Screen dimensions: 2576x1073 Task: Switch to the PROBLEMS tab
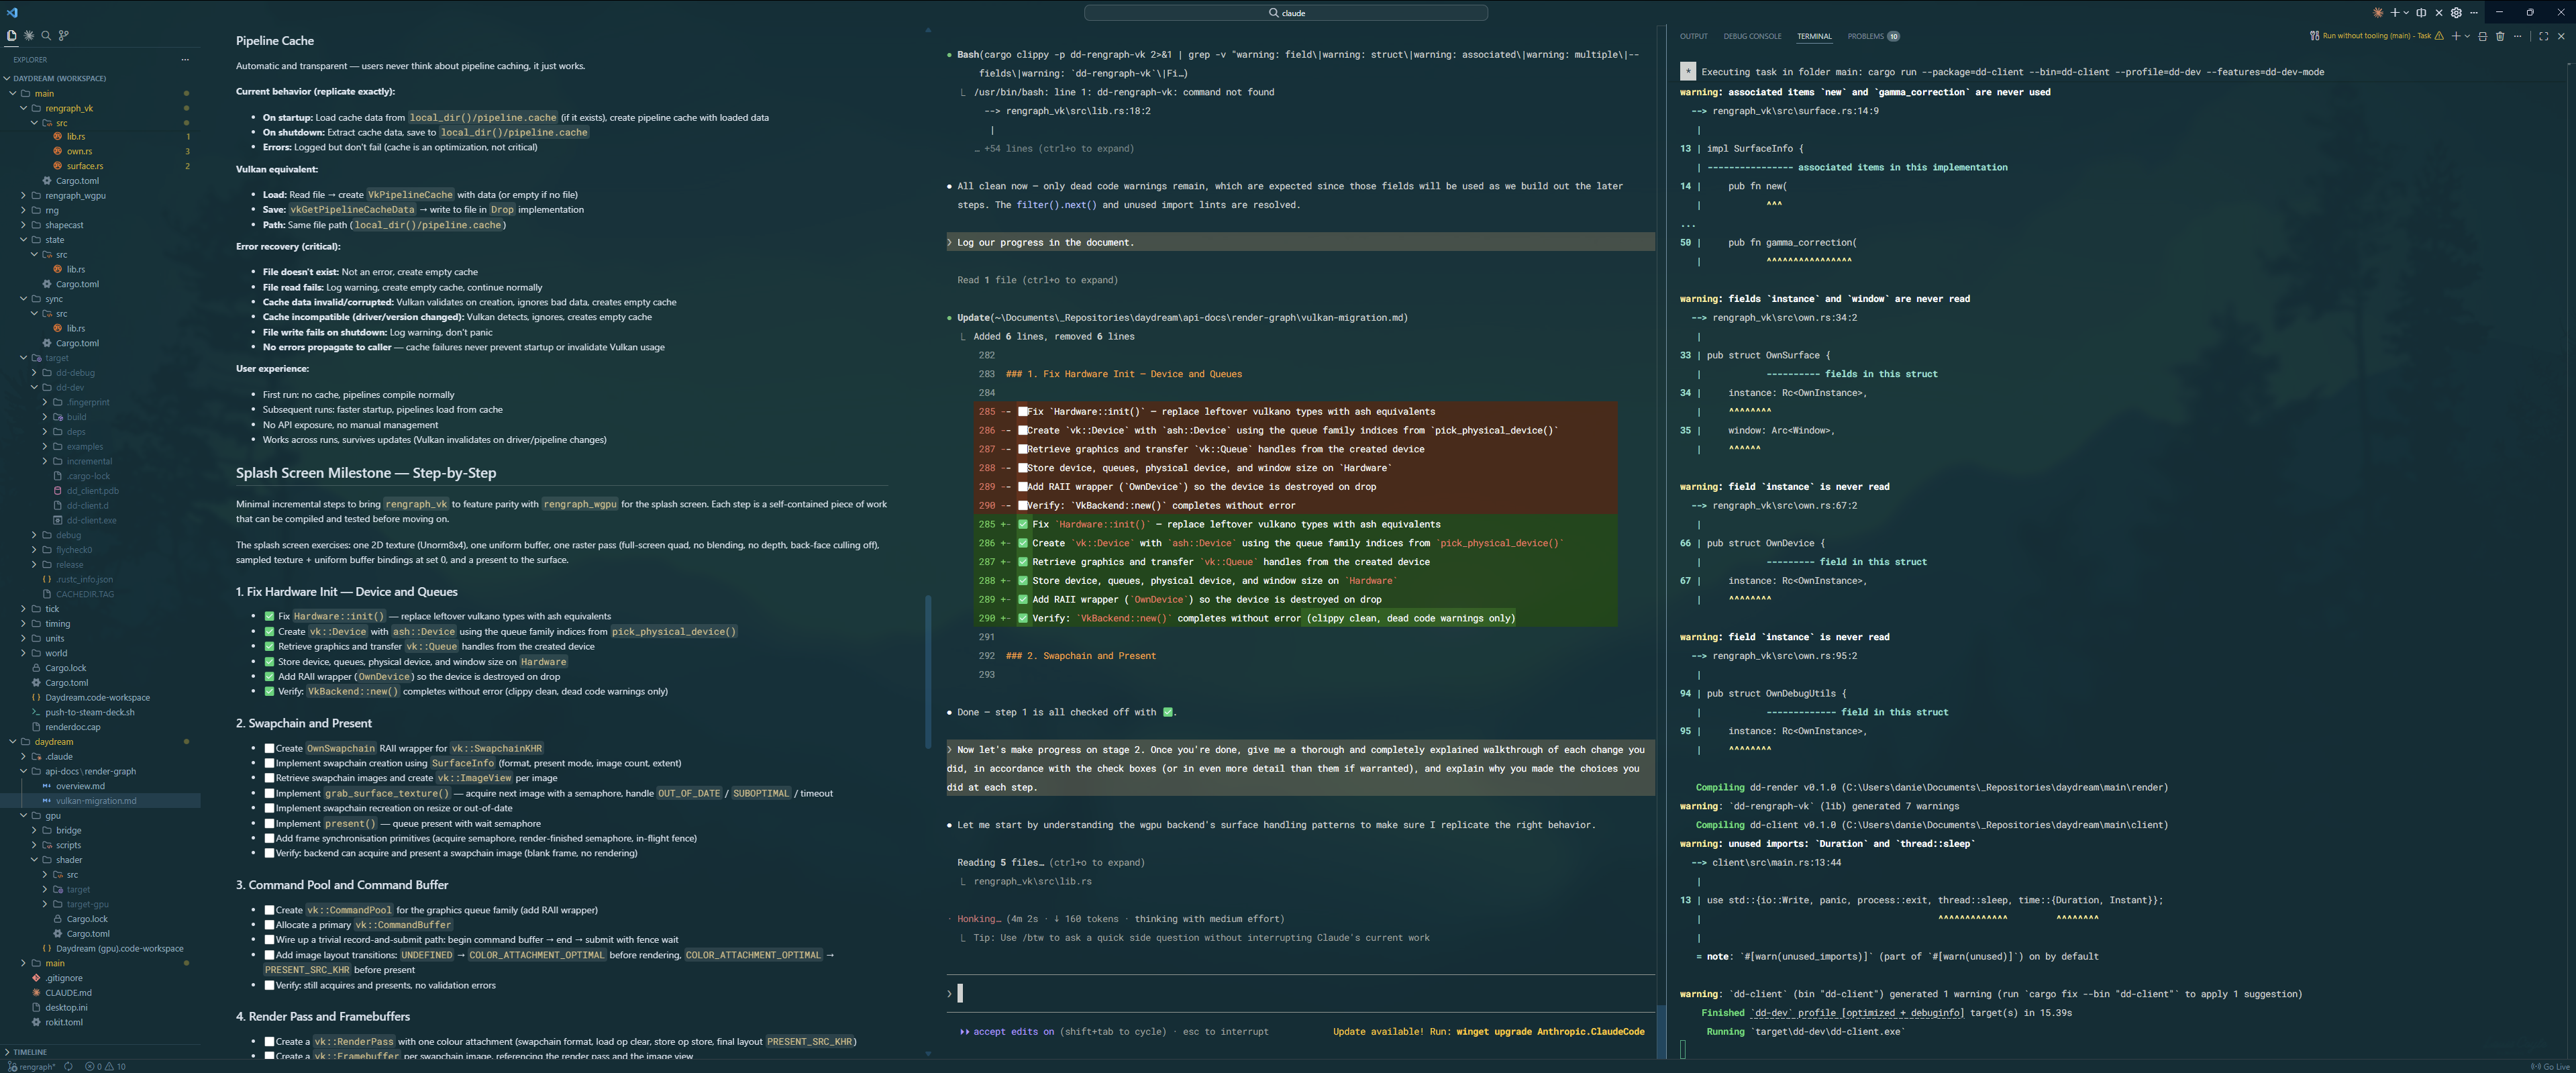[1865, 36]
